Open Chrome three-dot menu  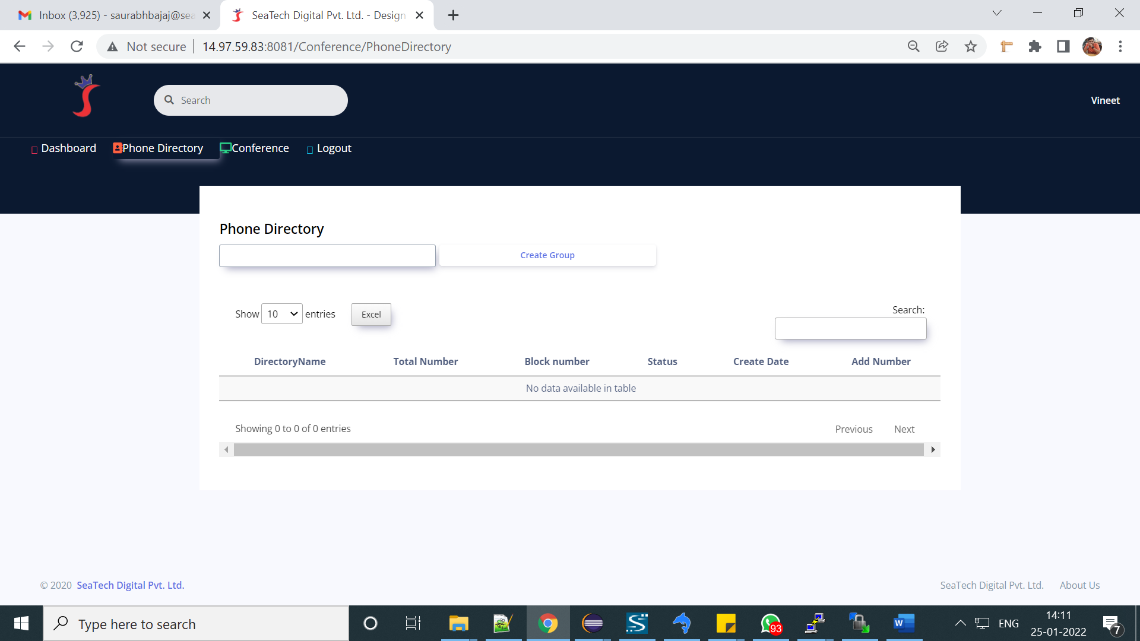[1120, 46]
